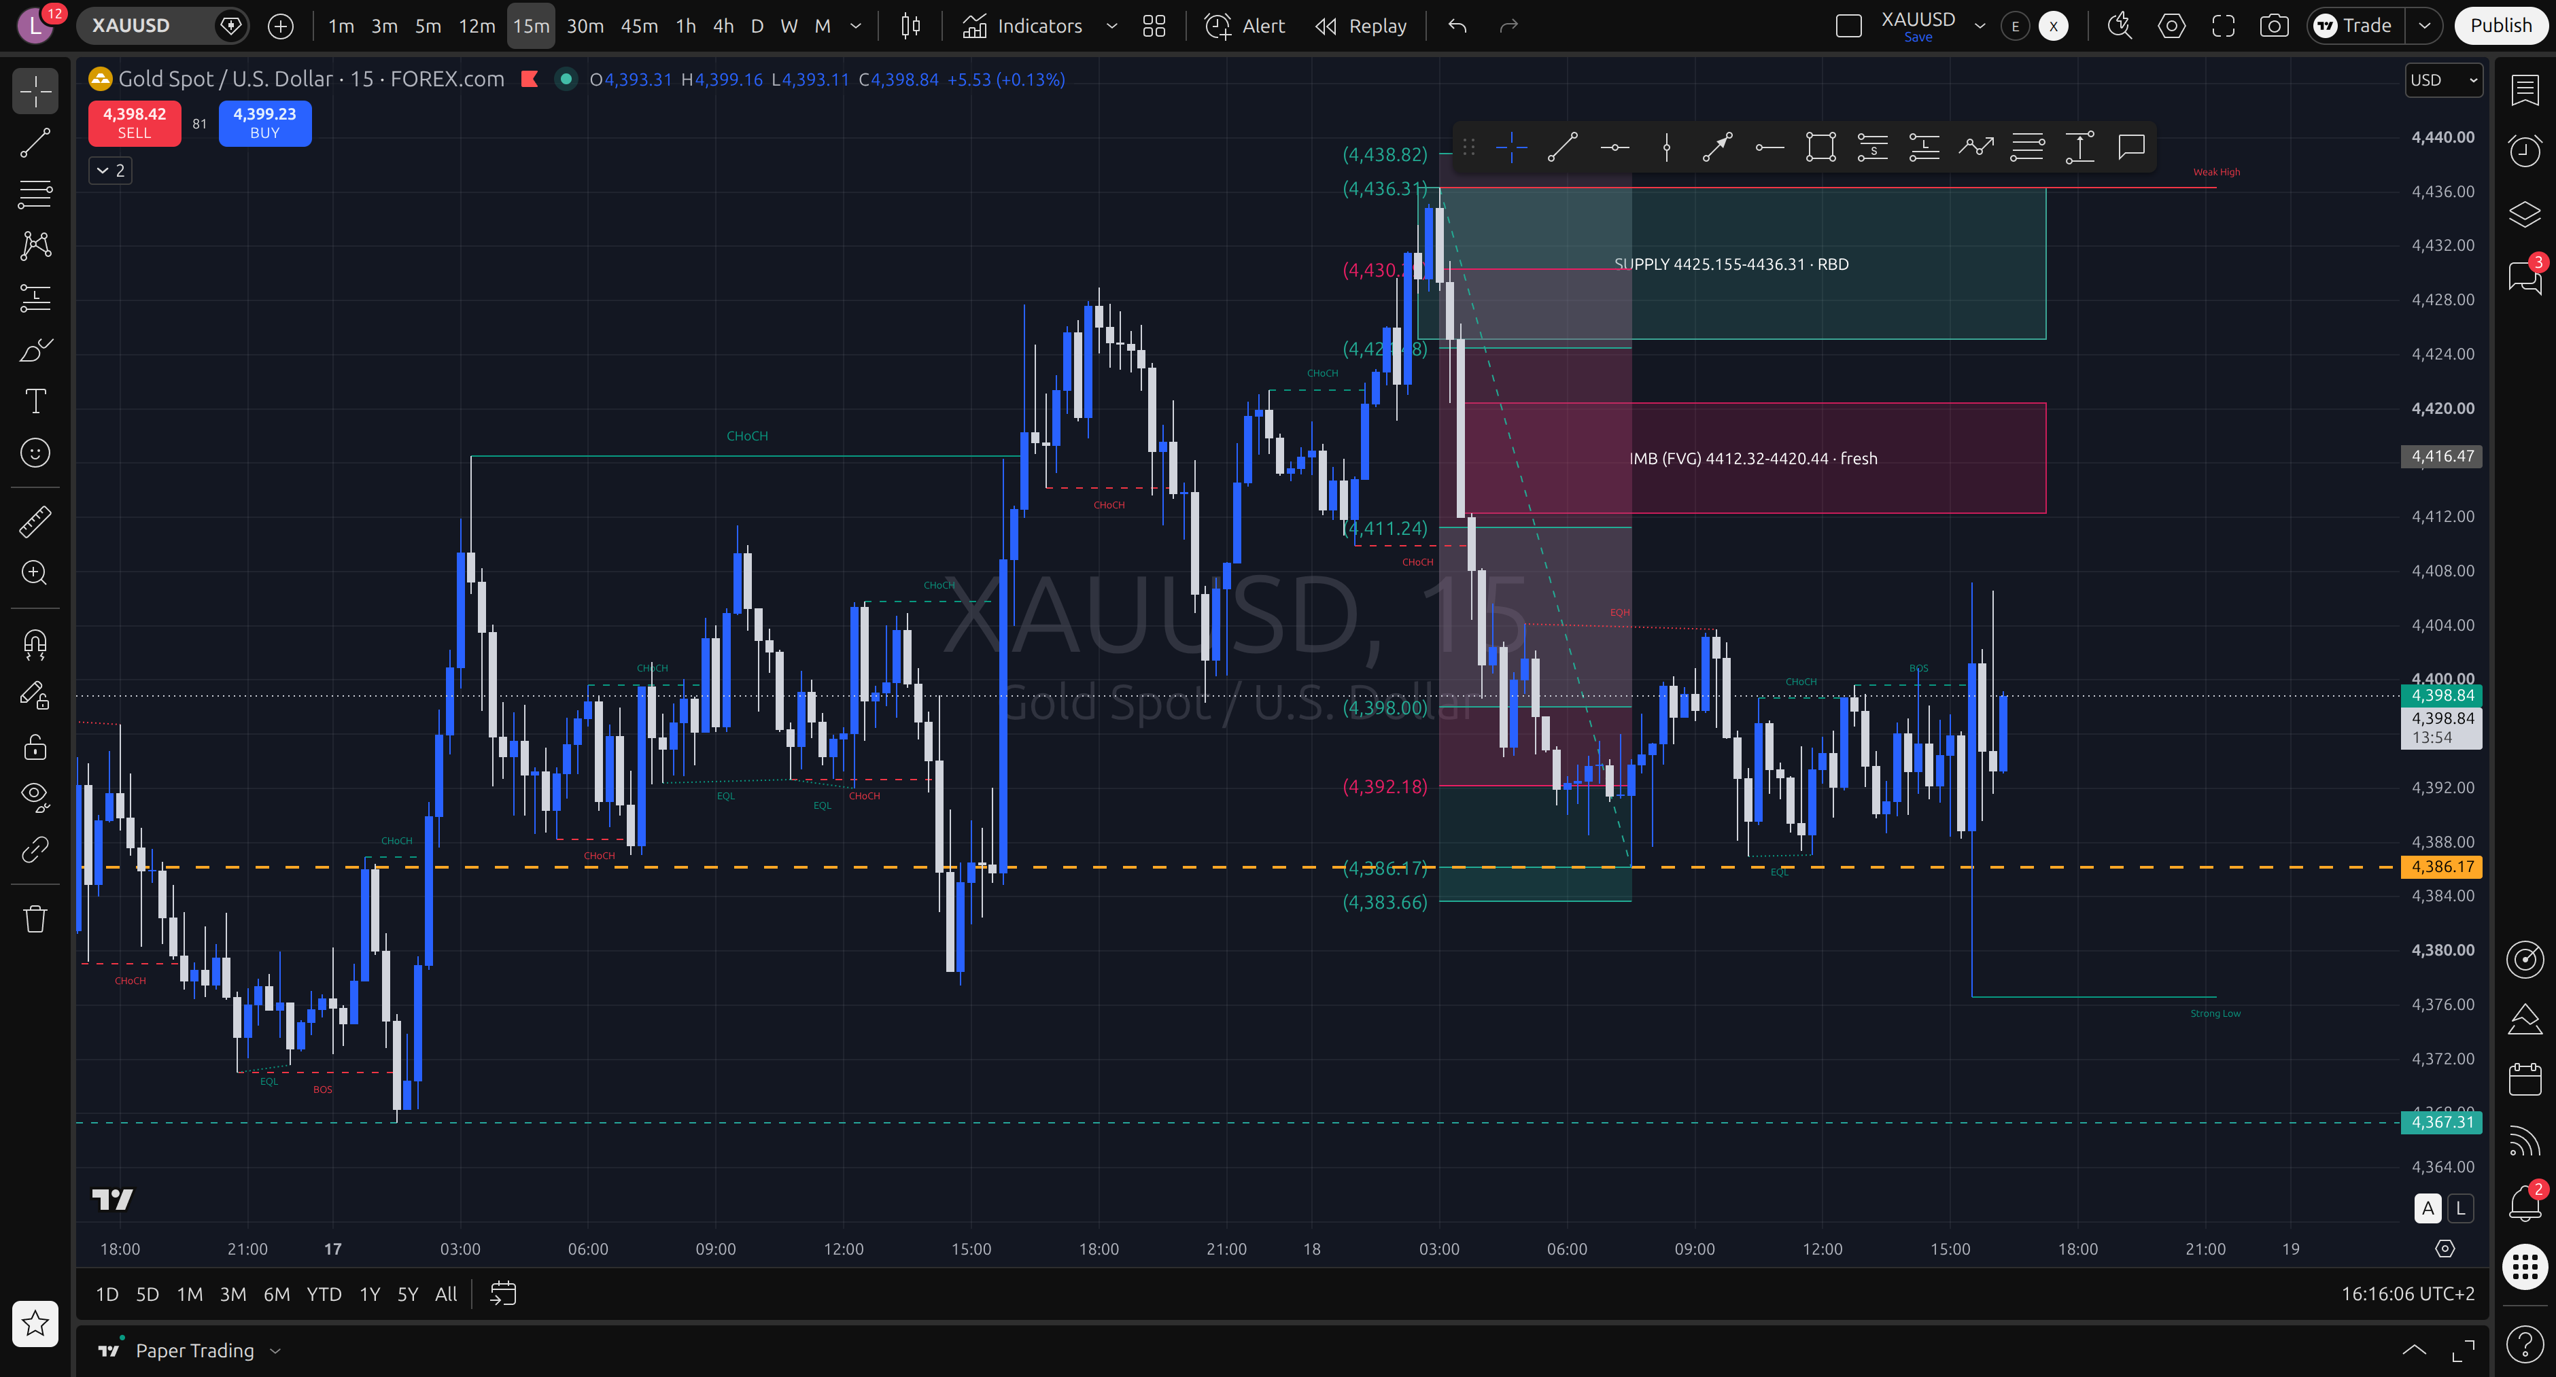Click the trash remove objects icon

tap(36, 919)
